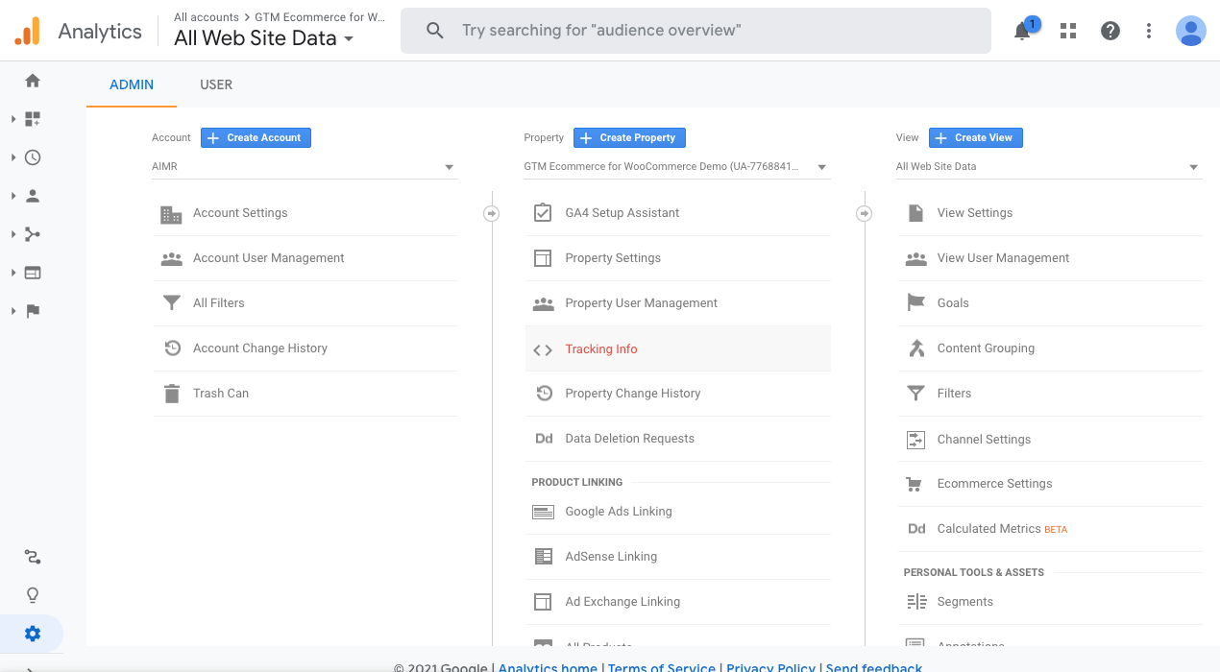Open the Conversions flag icon in the sidebar
This screenshot has height=672, width=1220.
(x=33, y=311)
